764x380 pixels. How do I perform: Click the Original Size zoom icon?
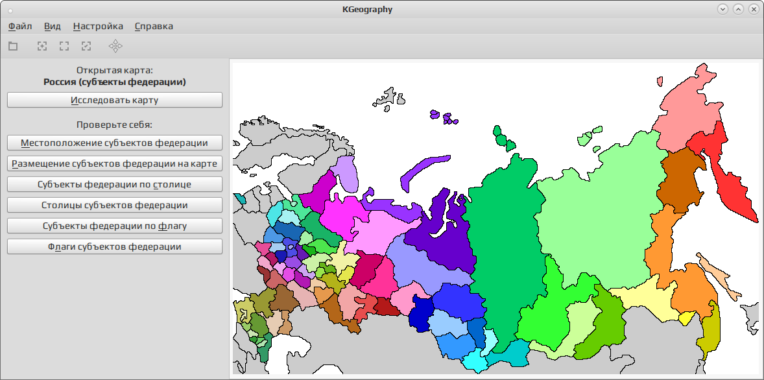(x=64, y=46)
